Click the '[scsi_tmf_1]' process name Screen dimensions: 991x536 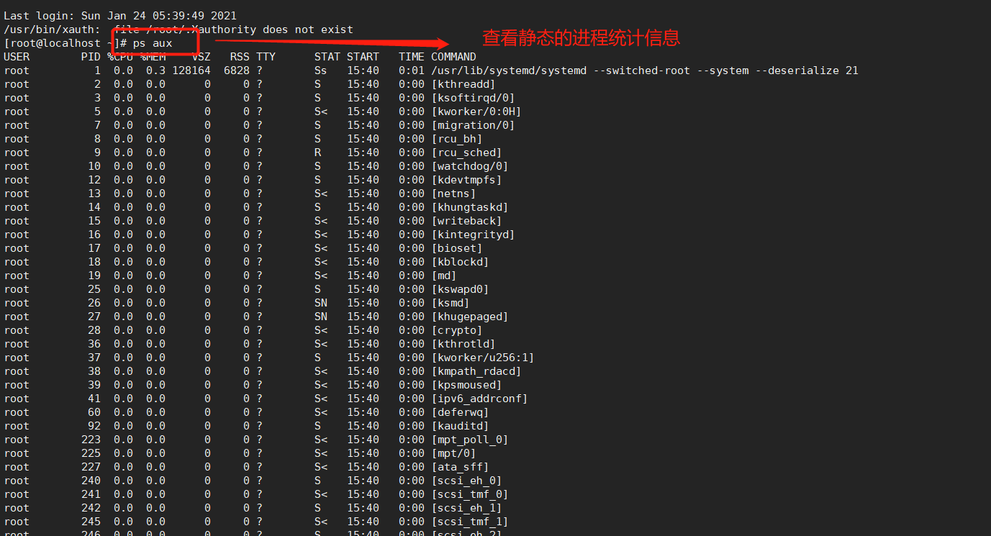tap(470, 522)
